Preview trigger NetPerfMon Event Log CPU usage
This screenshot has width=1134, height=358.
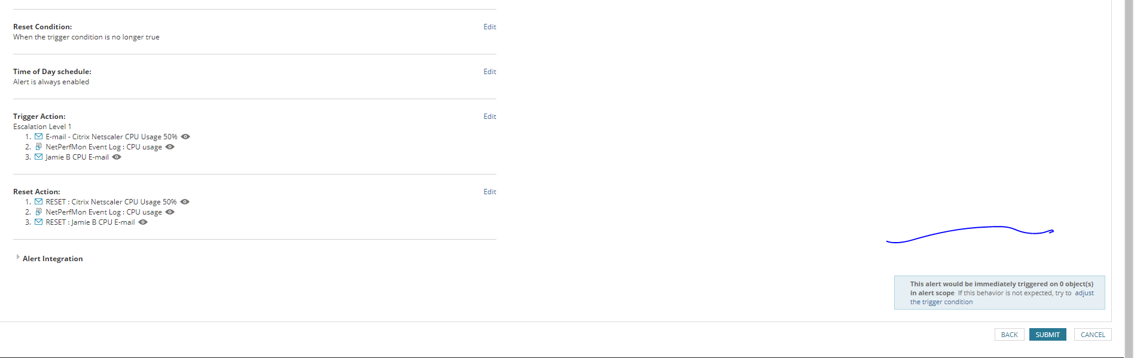pyautogui.click(x=170, y=146)
